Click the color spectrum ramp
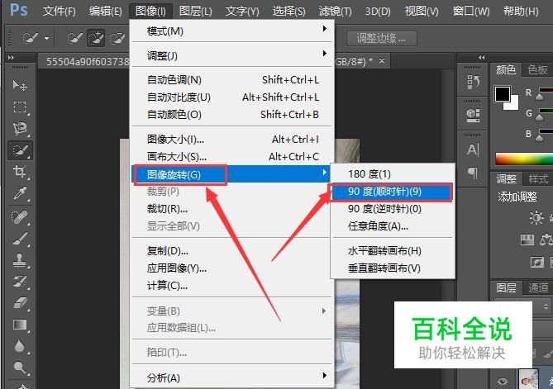The height and width of the screenshot is (389, 553). 524,159
